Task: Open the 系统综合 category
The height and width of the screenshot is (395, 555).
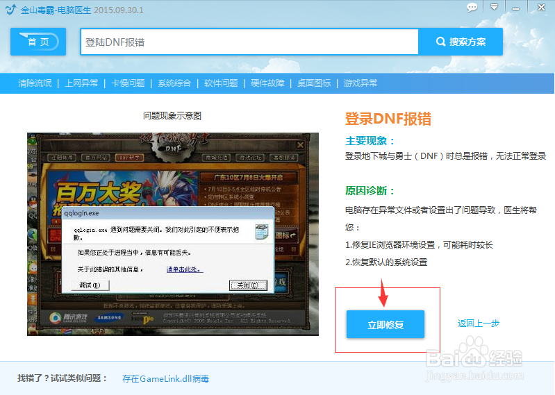Action: tap(174, 83)
